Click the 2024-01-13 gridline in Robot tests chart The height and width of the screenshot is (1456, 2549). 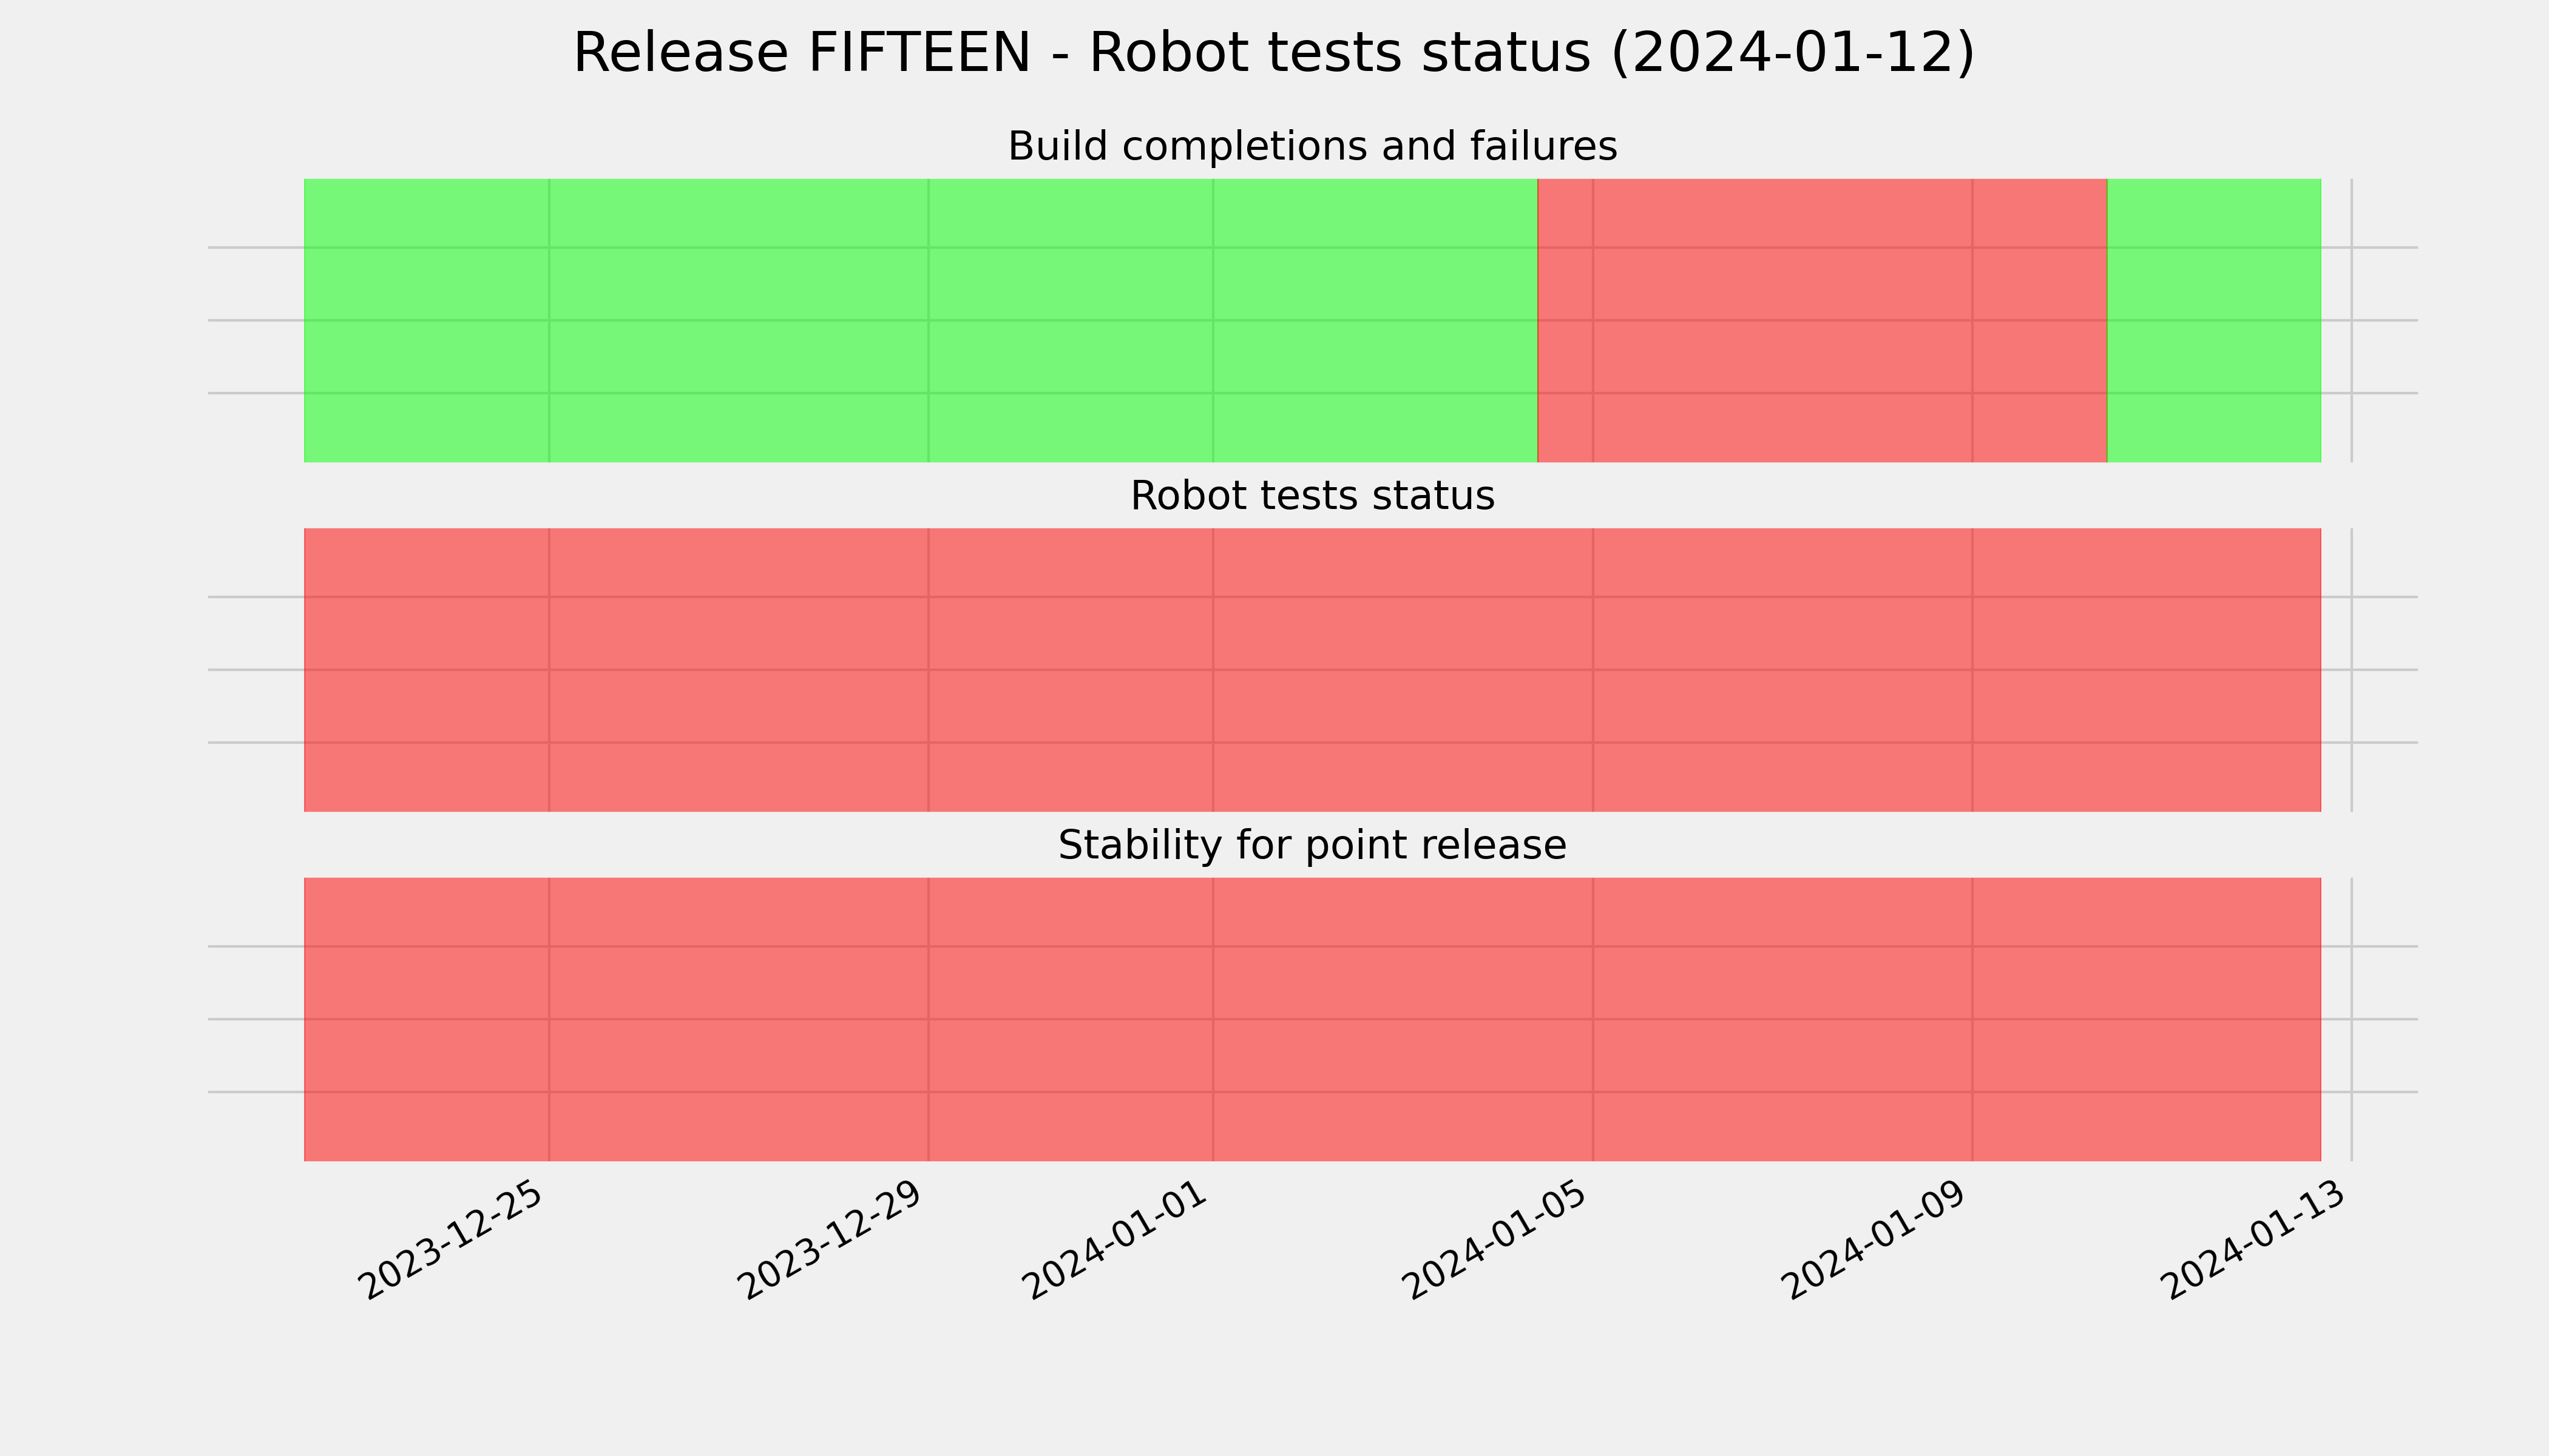click(2352, 670)
